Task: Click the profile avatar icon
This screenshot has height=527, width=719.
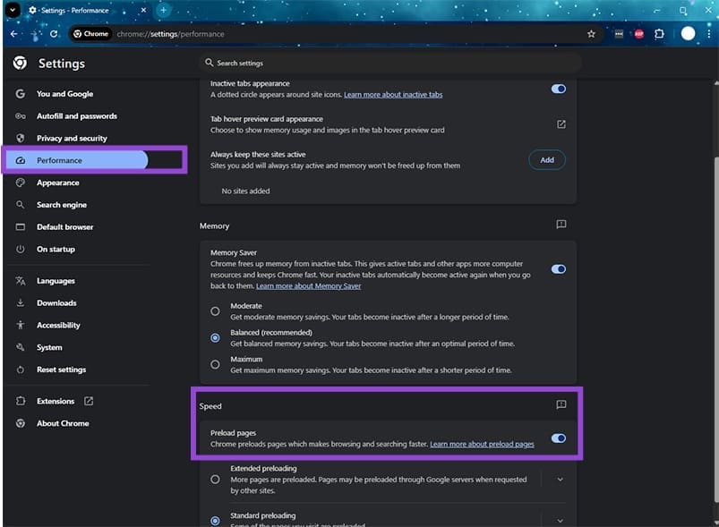Action: [688, 33]
